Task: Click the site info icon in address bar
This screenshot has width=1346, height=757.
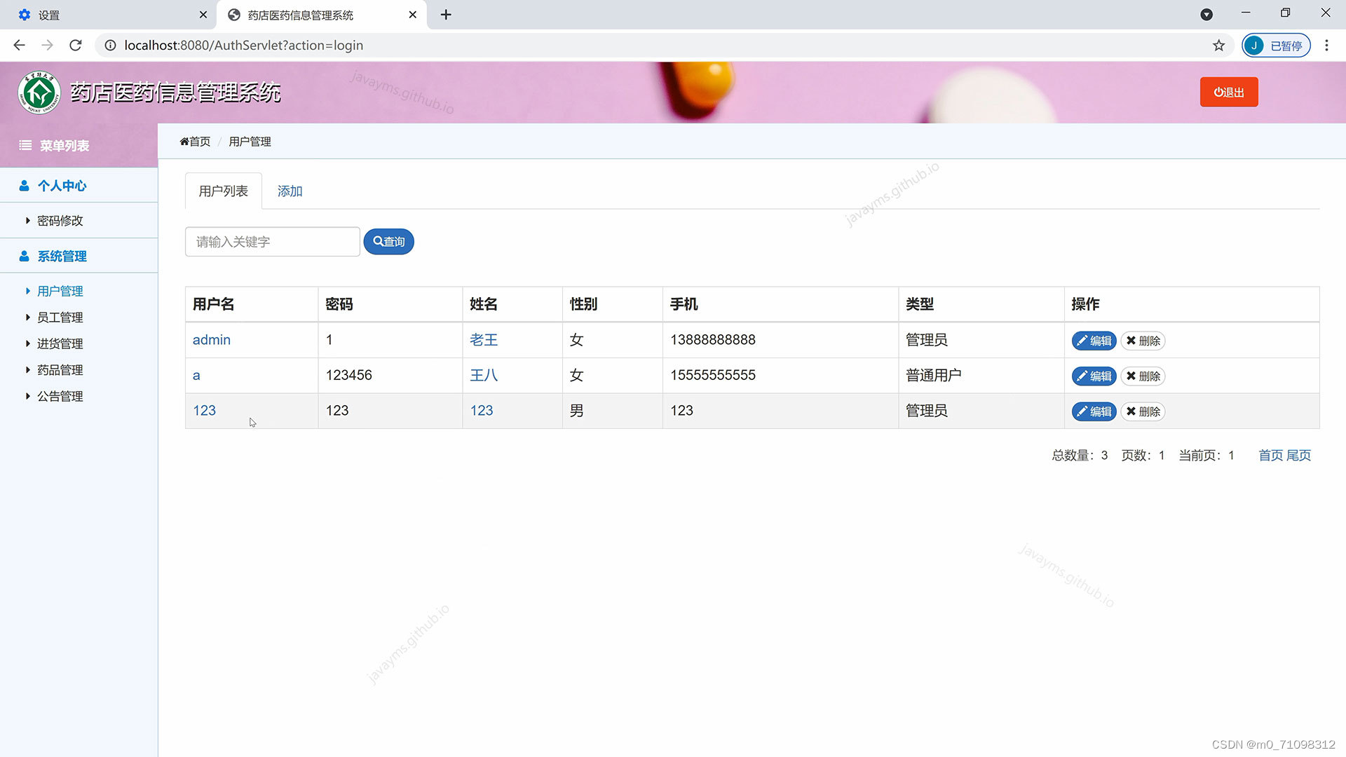Action: point(110,46)
